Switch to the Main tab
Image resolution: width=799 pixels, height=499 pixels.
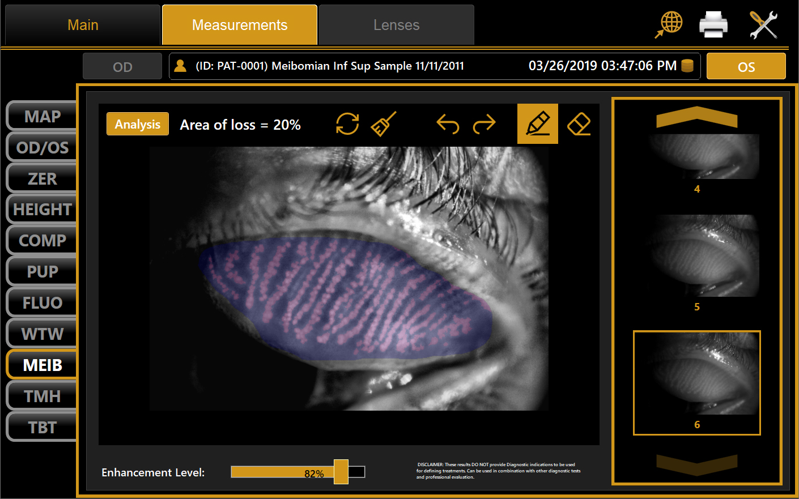(x=83, y=24)
